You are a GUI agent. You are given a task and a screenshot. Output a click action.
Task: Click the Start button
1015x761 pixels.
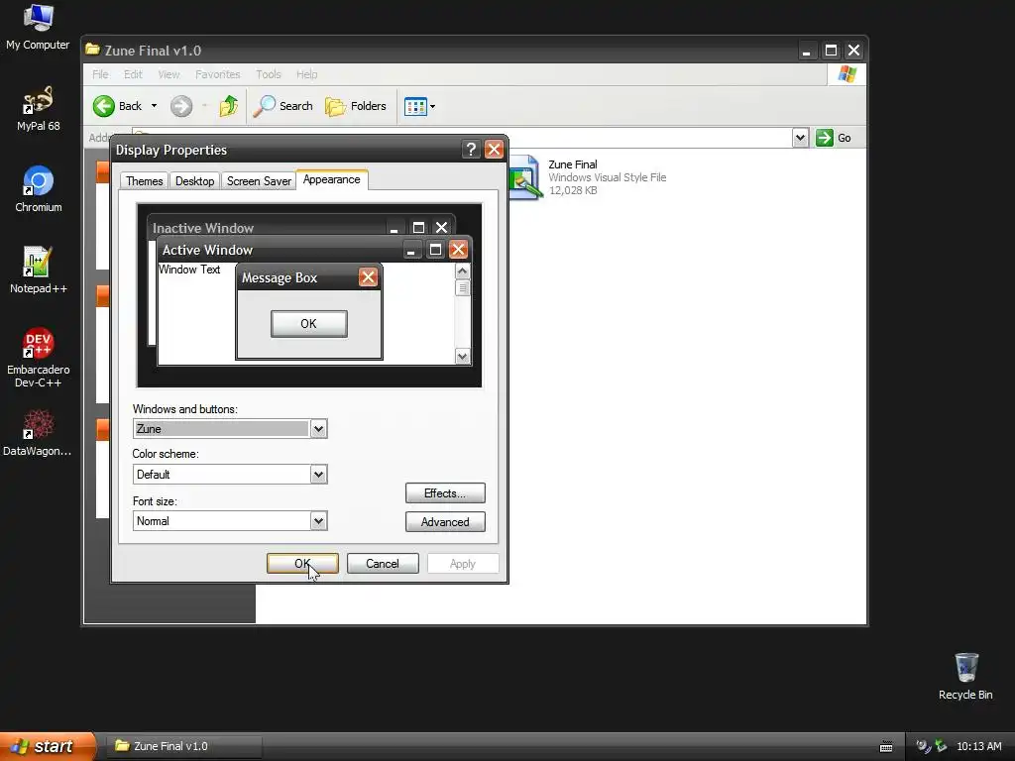click(x=47, y=746)
